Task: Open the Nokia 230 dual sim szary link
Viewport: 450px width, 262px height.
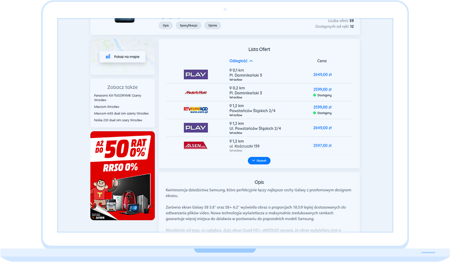Action: [x=118, y=120]
